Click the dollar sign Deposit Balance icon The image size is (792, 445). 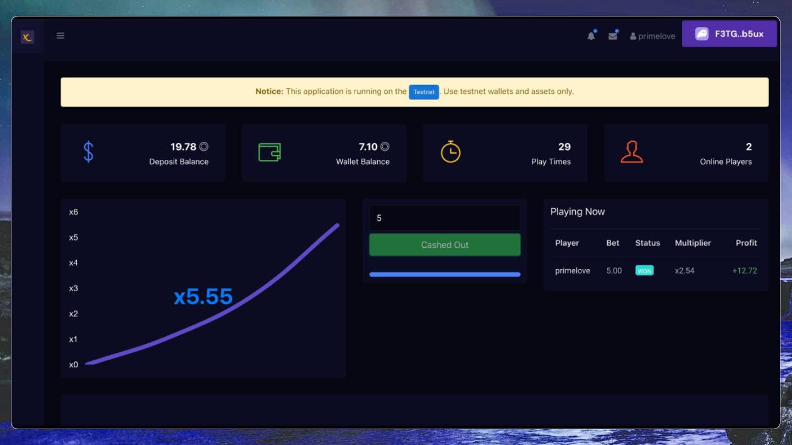pos(89,152)
